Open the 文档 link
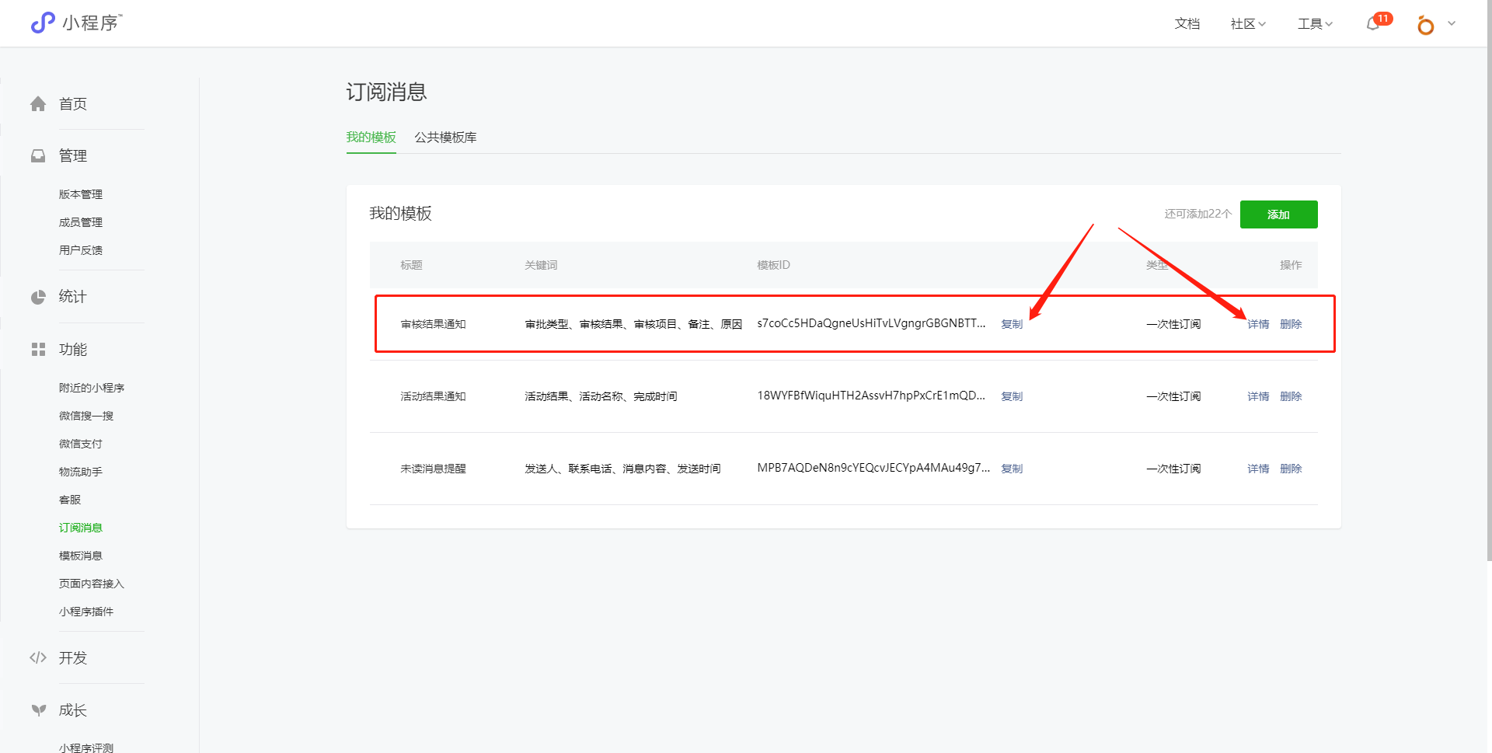 [1187, 24]
